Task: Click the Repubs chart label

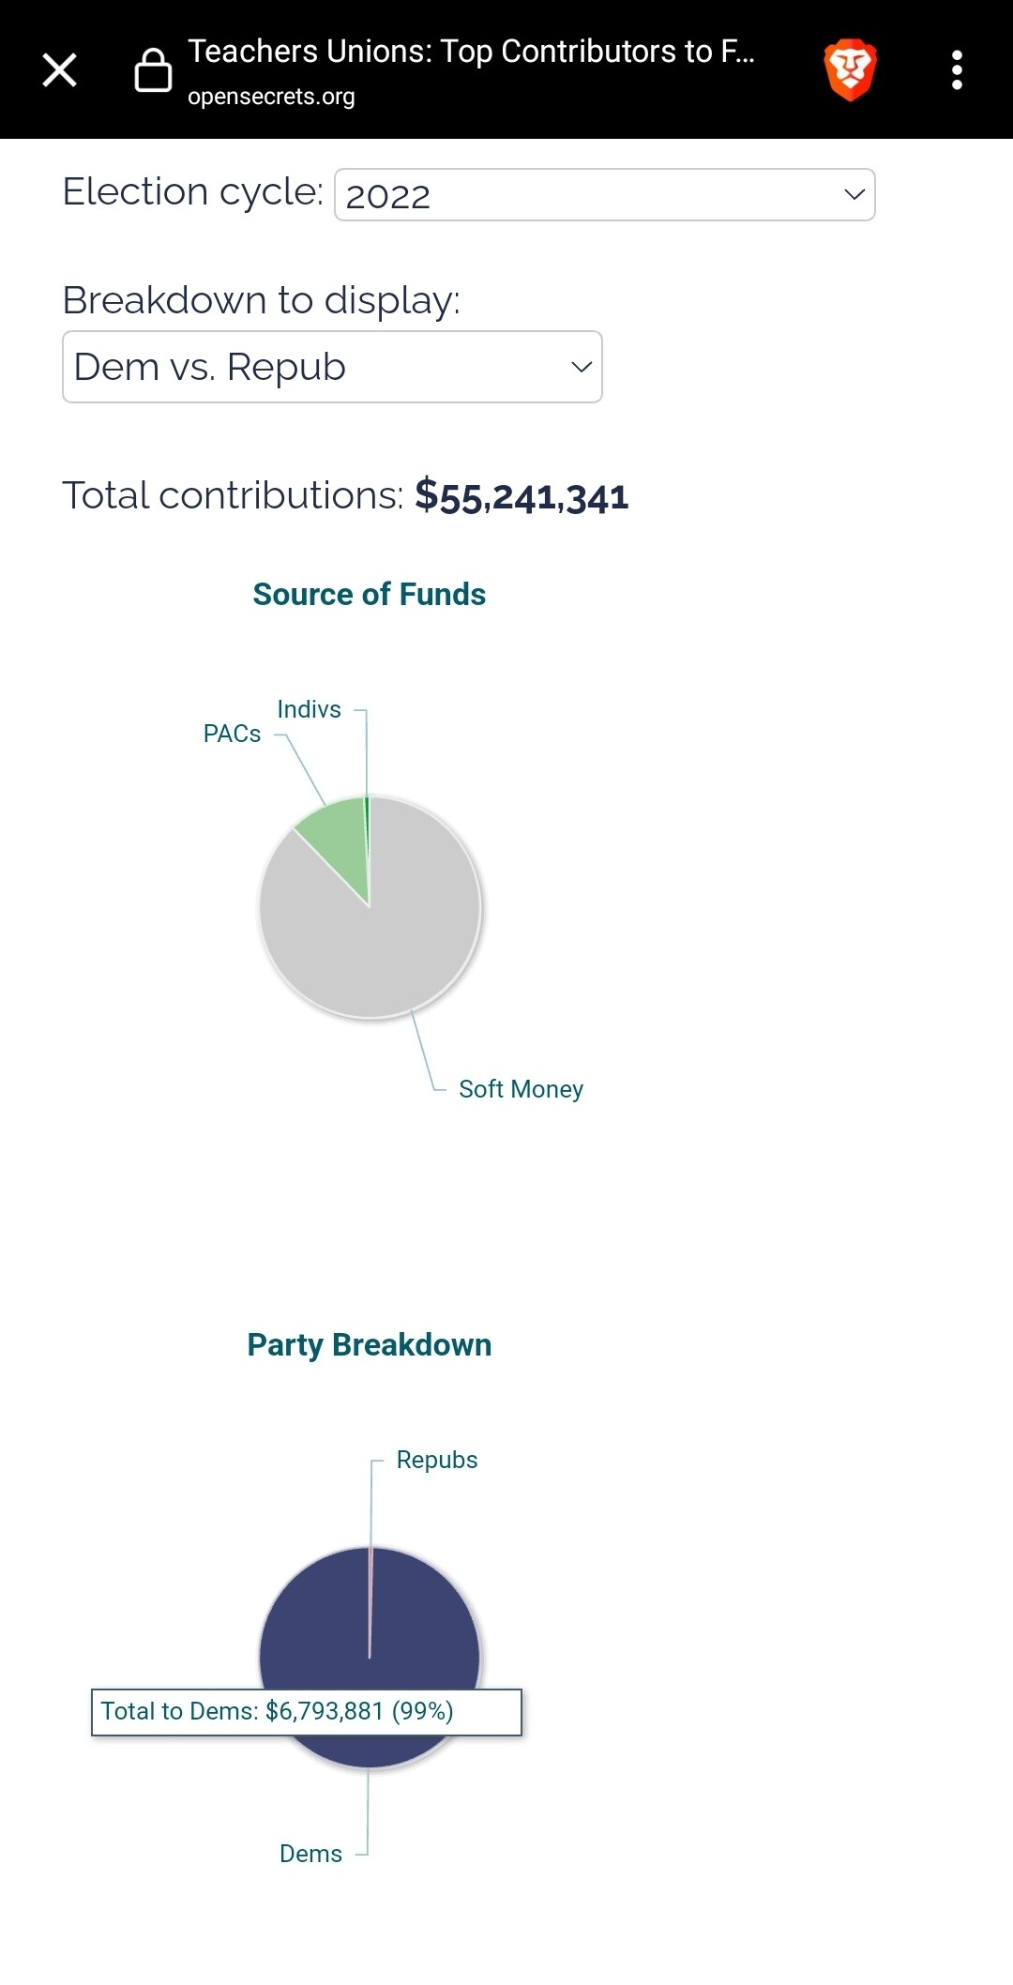Action: [x=436, y=1460]
